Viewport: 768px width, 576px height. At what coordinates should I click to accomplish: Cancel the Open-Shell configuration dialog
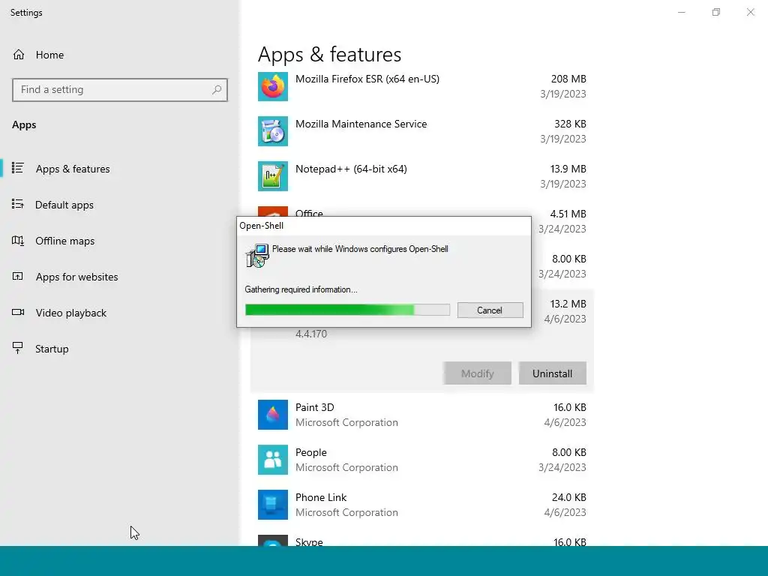pos(490,310)
